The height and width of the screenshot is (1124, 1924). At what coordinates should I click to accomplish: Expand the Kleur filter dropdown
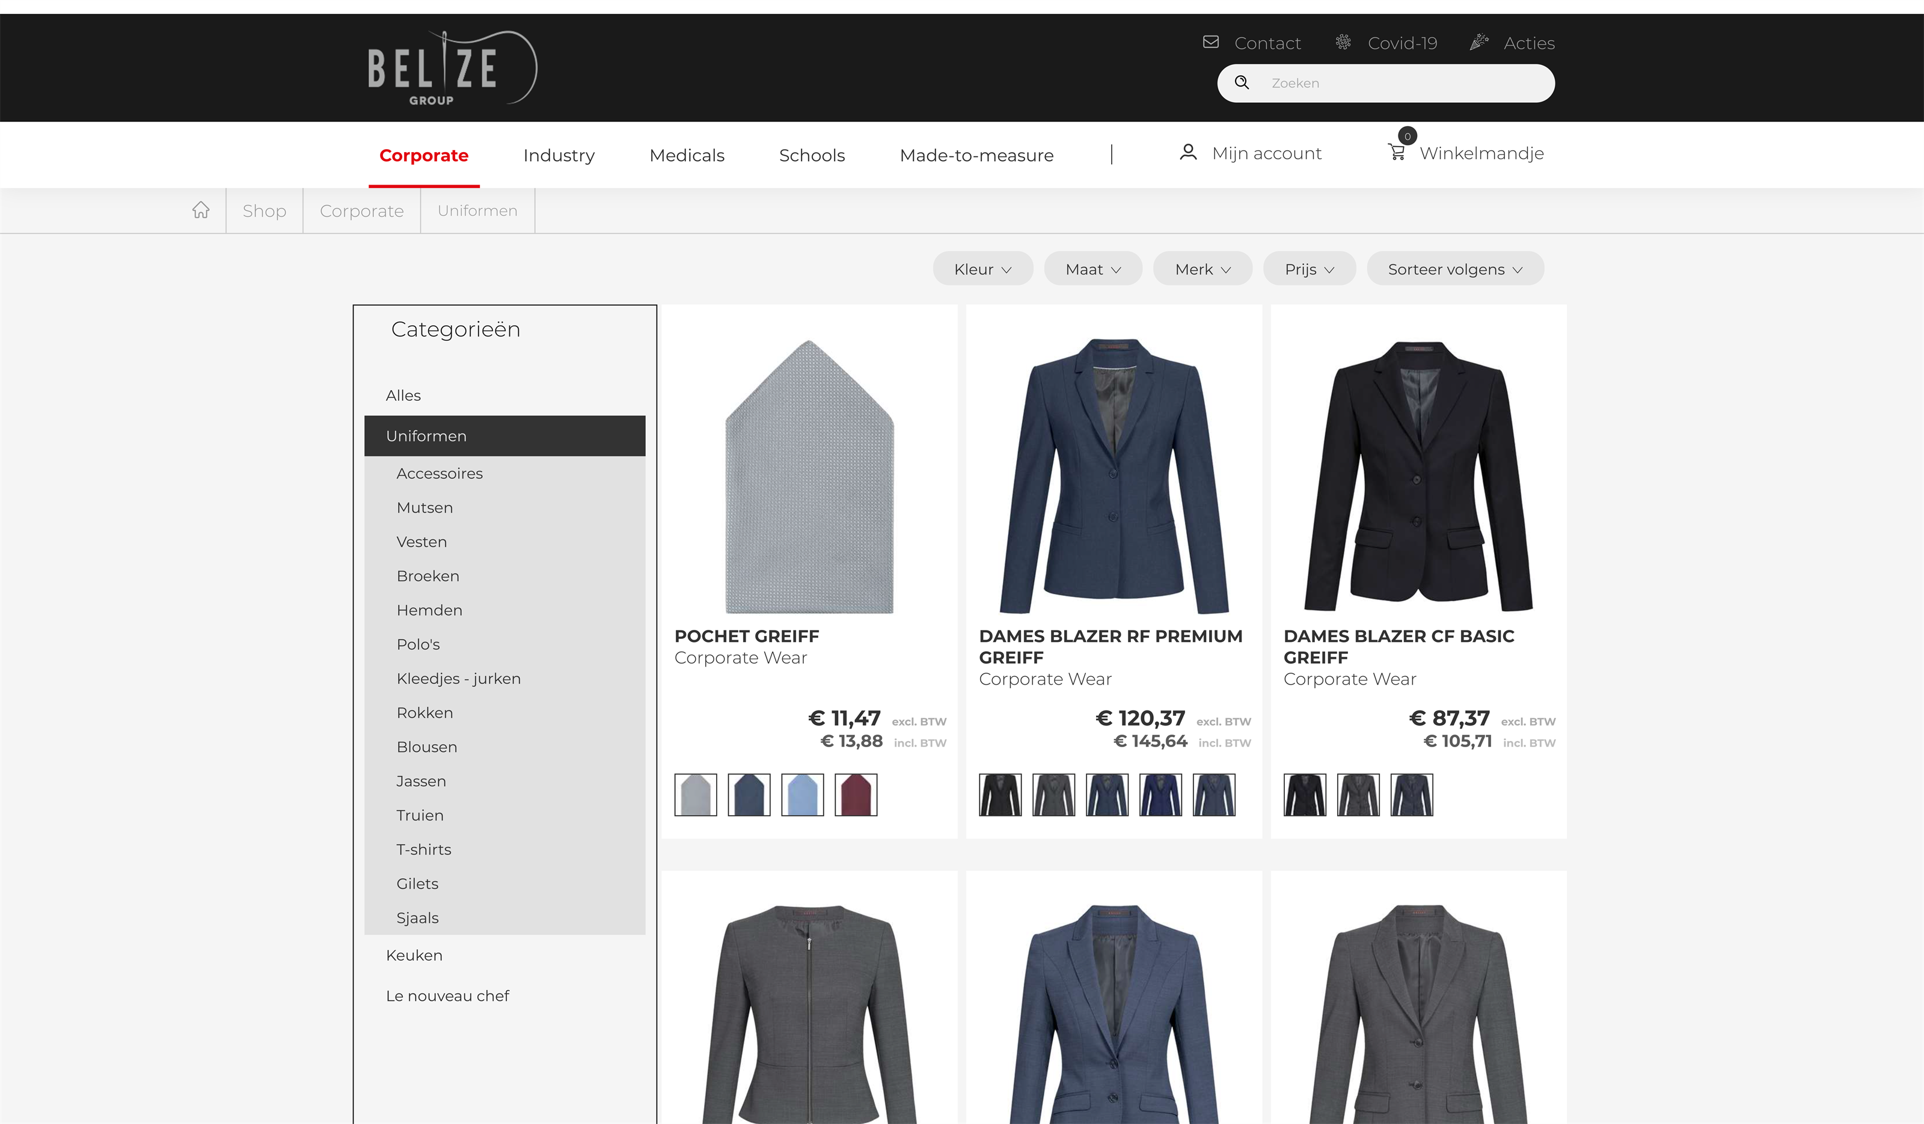tap(982, 269)
